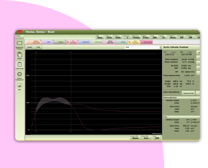Click the right SEP cursor marker at graph top
Image resolution: width=208 pixels, height=168 pixels.
[x=70, y=52]
